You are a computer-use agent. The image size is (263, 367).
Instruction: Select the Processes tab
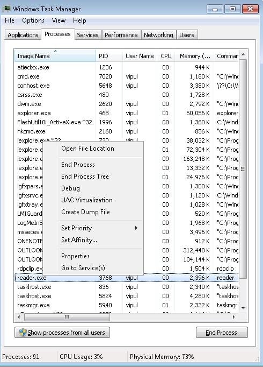[57, 34]
